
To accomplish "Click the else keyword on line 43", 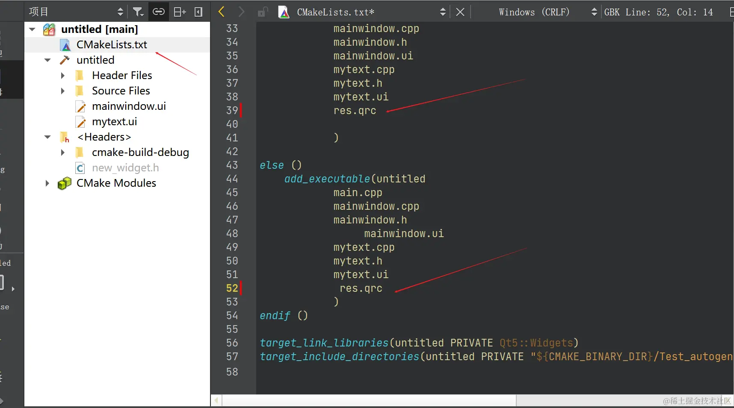I will 272,165.
